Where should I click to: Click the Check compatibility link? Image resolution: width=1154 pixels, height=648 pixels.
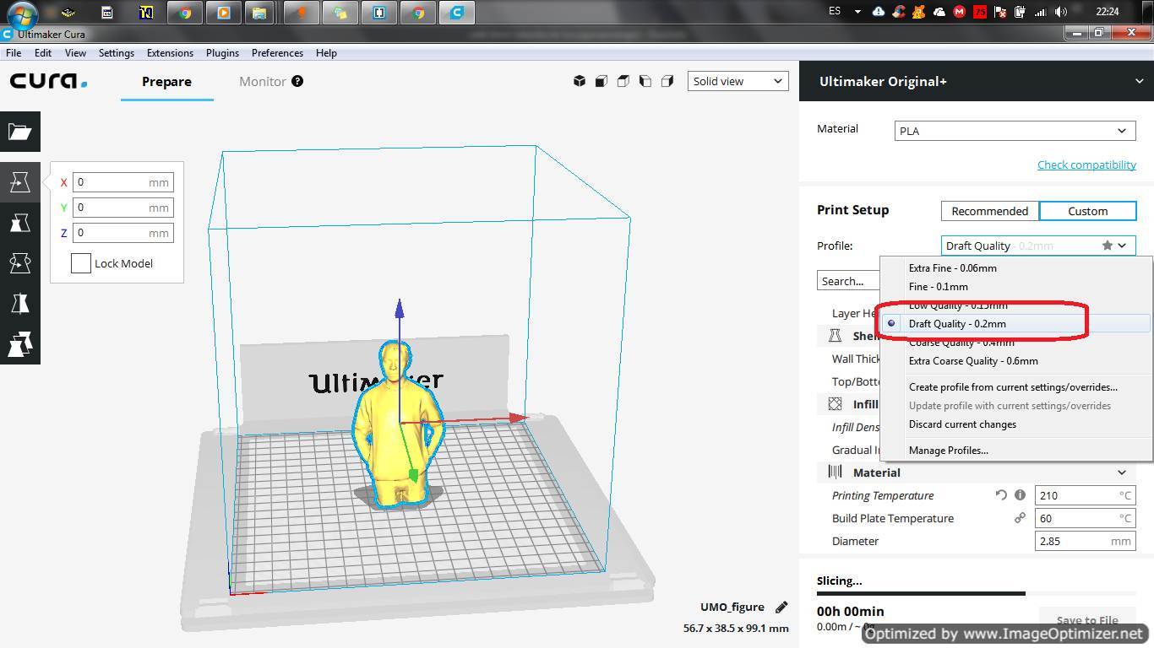pos(1086,165)
